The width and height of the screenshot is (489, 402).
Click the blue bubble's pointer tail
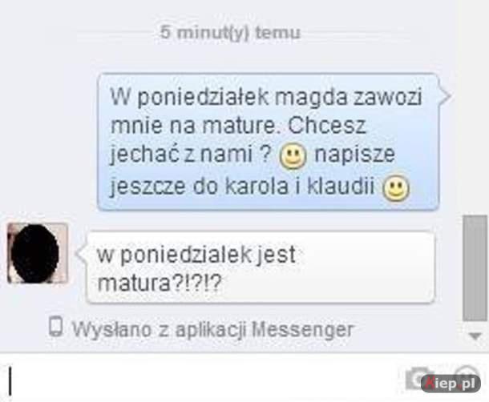445,95
